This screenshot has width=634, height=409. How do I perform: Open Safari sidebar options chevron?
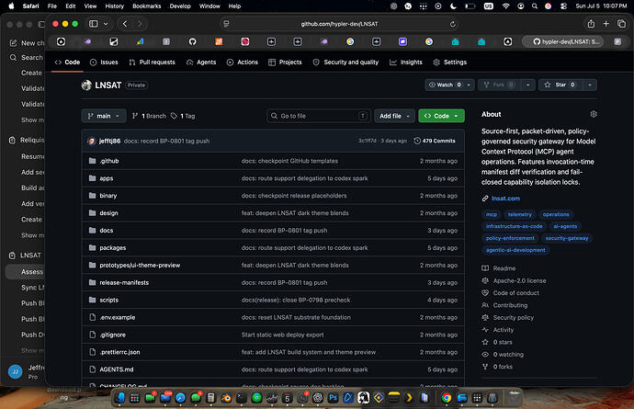click(x=106, y=24)
